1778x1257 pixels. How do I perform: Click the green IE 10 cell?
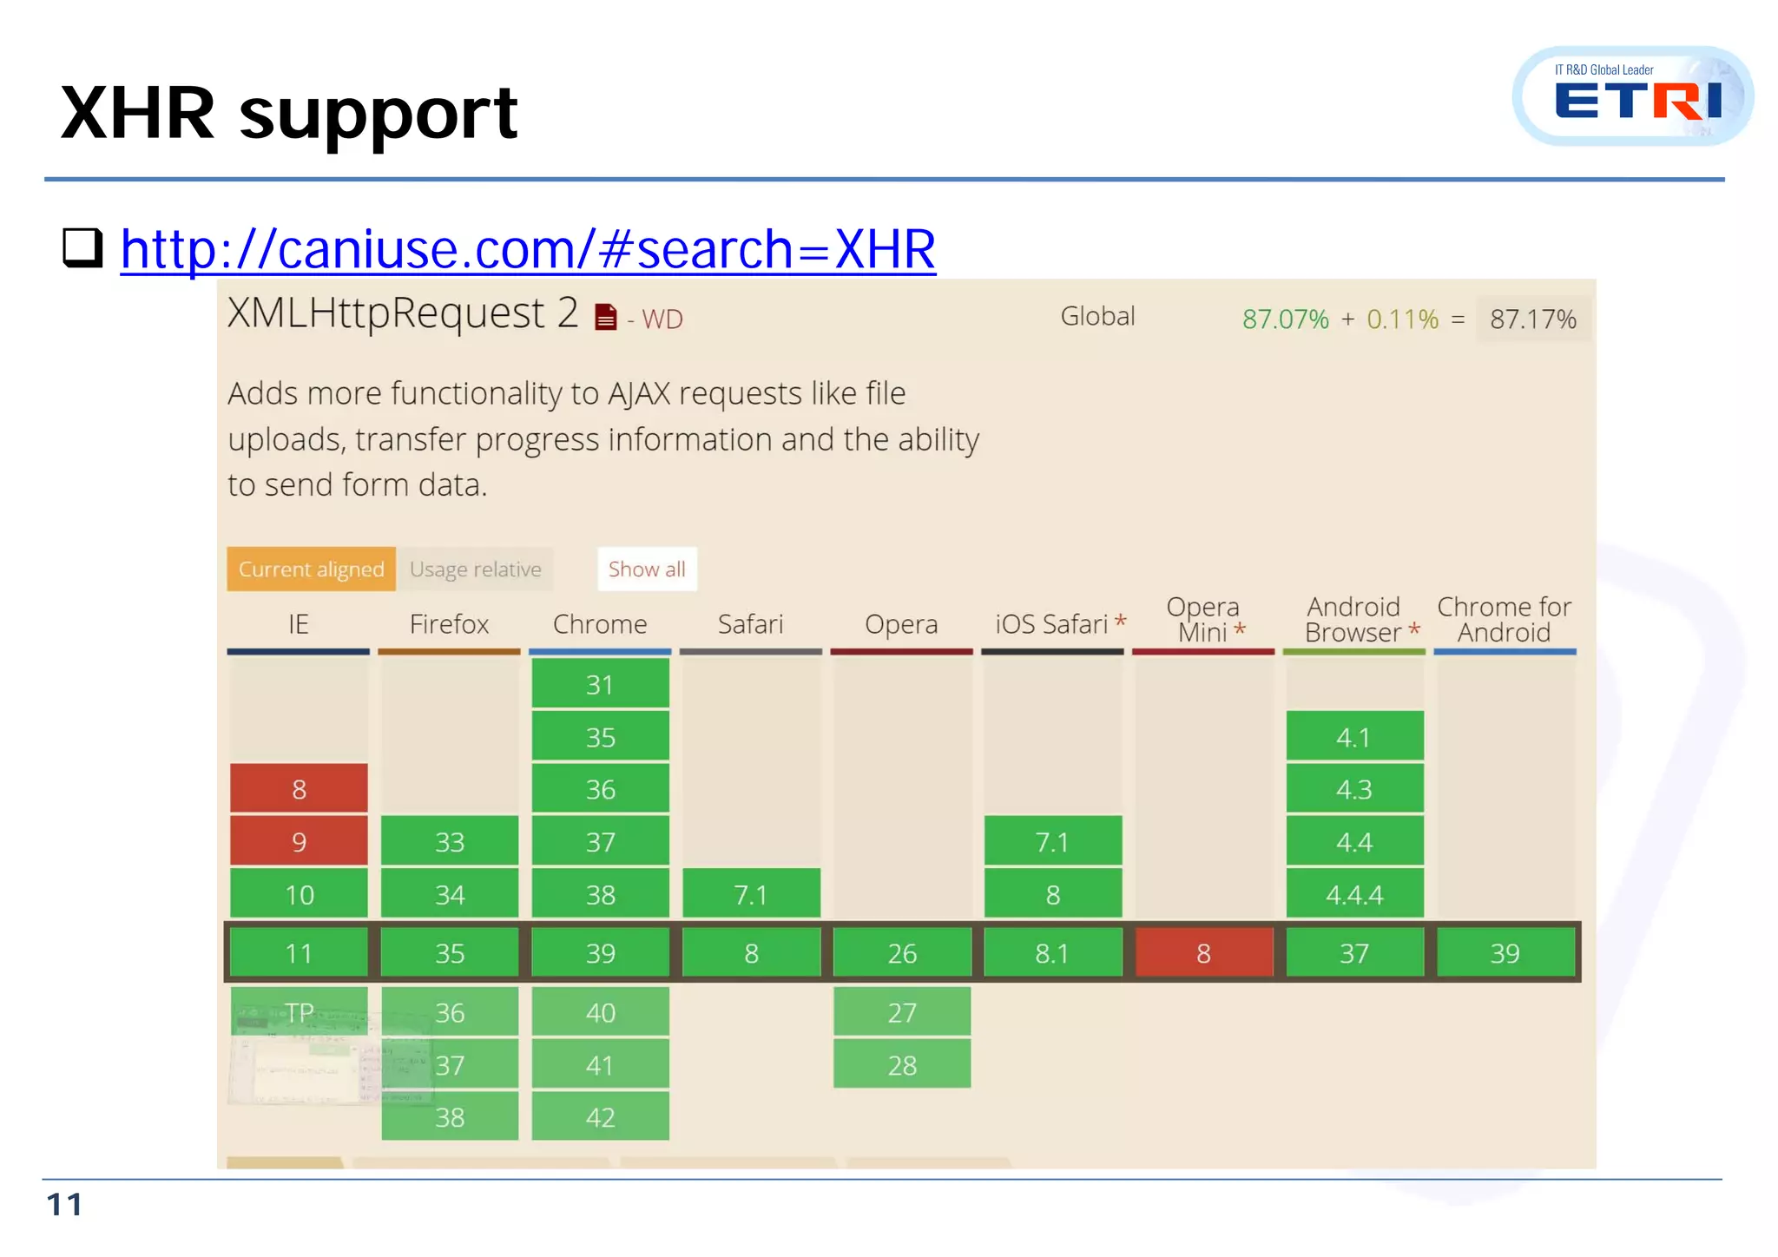tap(299, 894)
